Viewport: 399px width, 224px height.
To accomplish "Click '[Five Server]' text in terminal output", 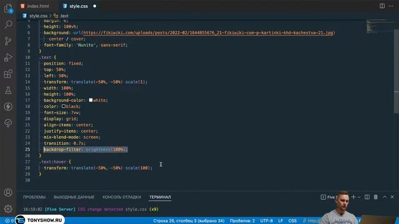I will (60, 209).
